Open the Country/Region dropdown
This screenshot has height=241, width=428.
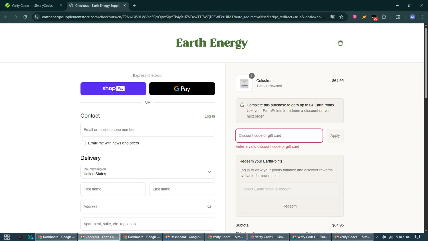tap(148, 172)
